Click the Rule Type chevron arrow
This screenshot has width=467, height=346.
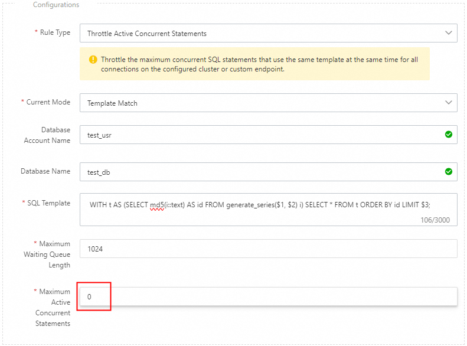449,32
